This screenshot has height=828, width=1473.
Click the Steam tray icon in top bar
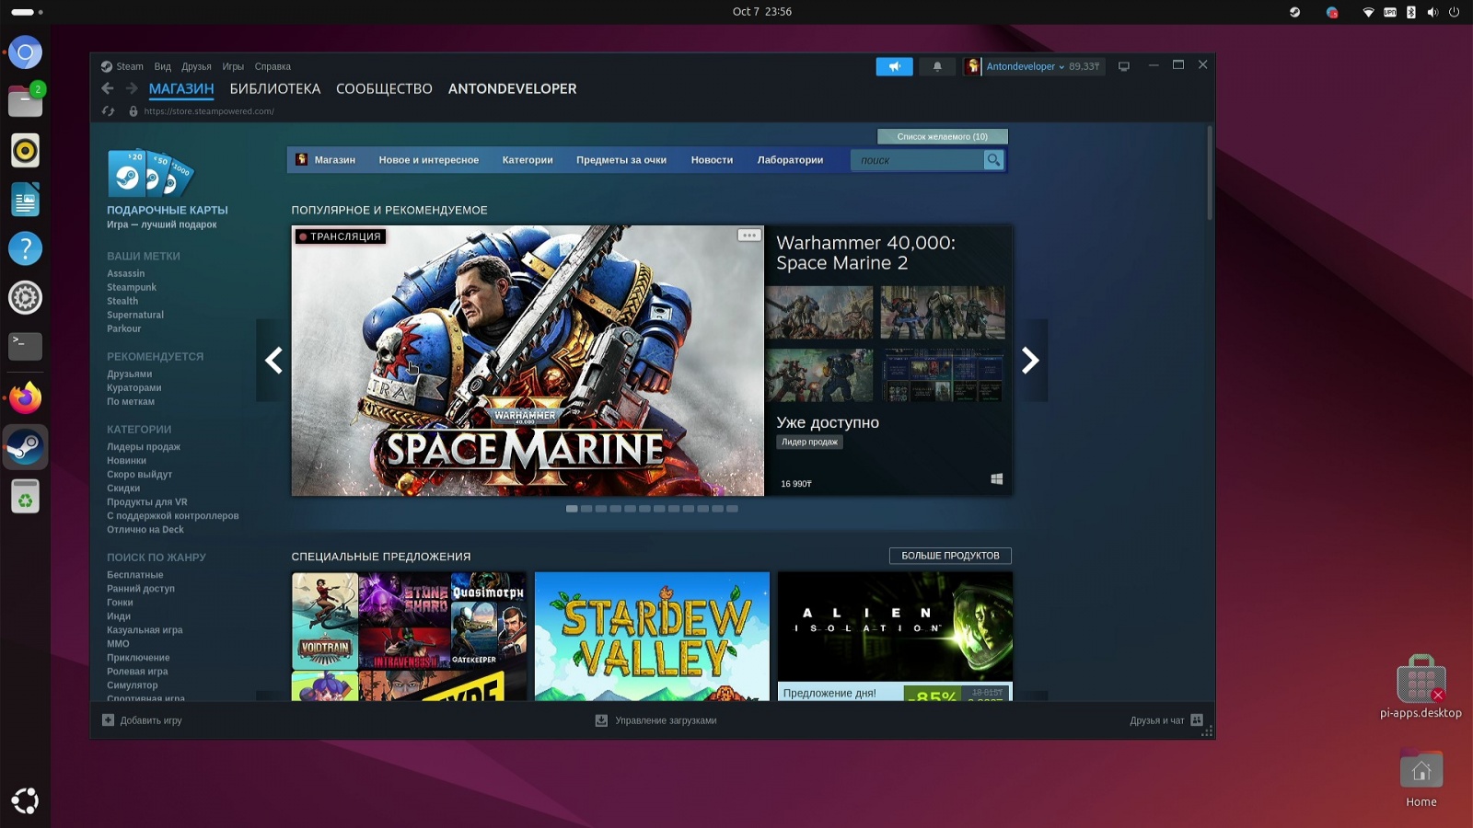tap(1294, 12)
